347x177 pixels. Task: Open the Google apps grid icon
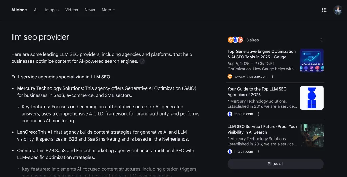324,10
